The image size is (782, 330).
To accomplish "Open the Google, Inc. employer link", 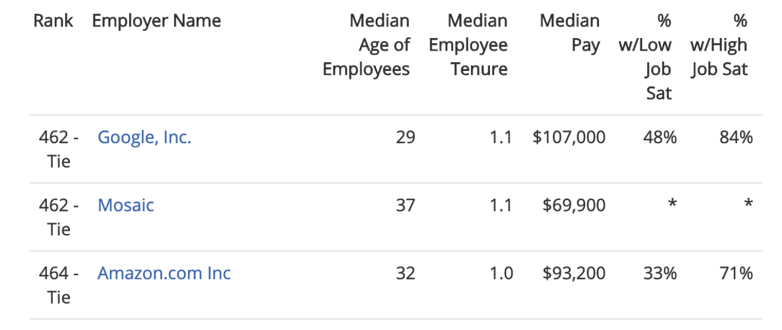I will click(144, 137).
